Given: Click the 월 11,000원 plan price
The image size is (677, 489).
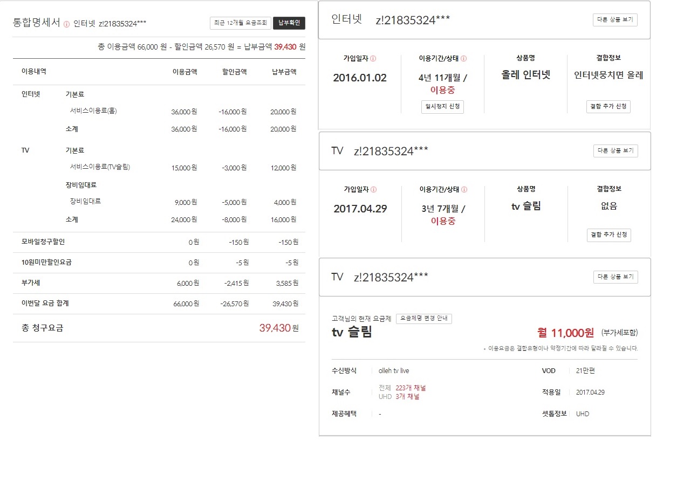Looking at the screenshot, I should tap(565, 333).
